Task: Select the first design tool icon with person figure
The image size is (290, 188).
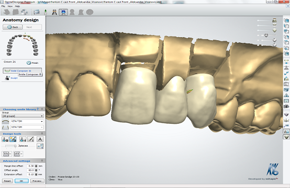Action: tap(5, 139)
